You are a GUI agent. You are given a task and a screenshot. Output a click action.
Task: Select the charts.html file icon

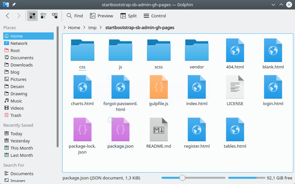click(83, 87)
